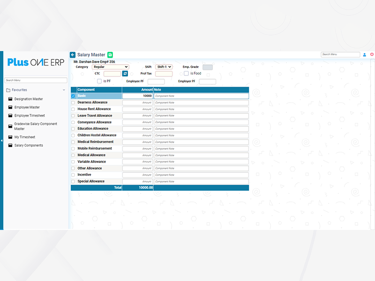Click the refresh icon next to CTC

(125, 74)
